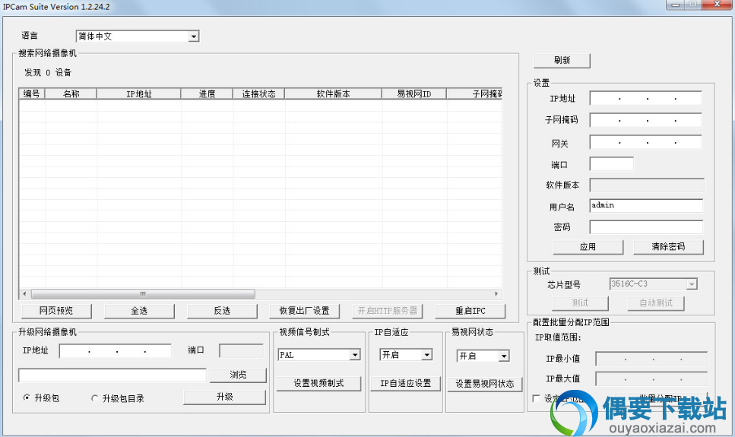Image resolution: width=735 pixels, height=437 pixels.
Task: Click the 网页预览 button
Action: [56, 311]
